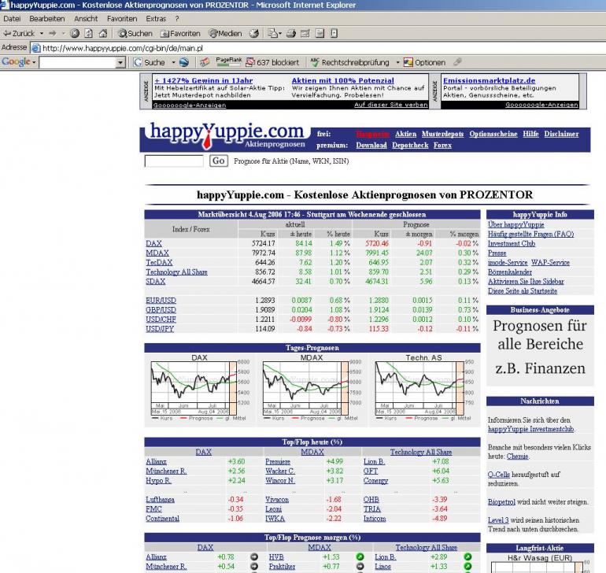Image resolution: width=606 pixels, height=573 pixels.
Task: Open the EUR/USD forex link
Action: point(161,301)
